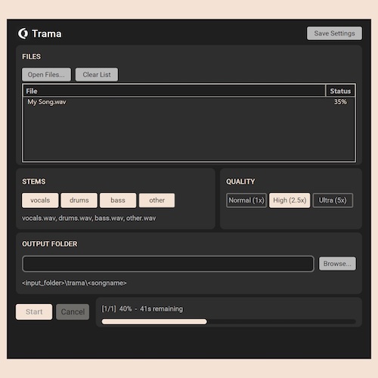Click the Start button
Viewport: 378px width, 378px height.
click(x=34, y=311)
